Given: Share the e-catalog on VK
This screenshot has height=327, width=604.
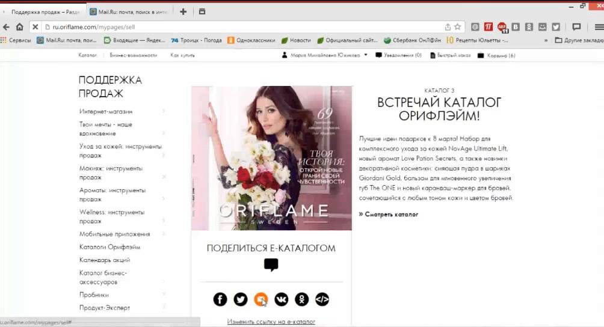Looking at the screenshot, I should 281,299.
